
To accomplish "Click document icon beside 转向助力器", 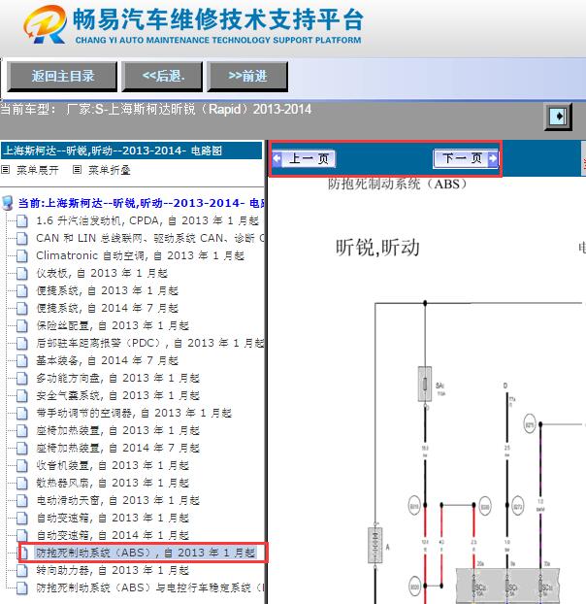I will [22, 570].
